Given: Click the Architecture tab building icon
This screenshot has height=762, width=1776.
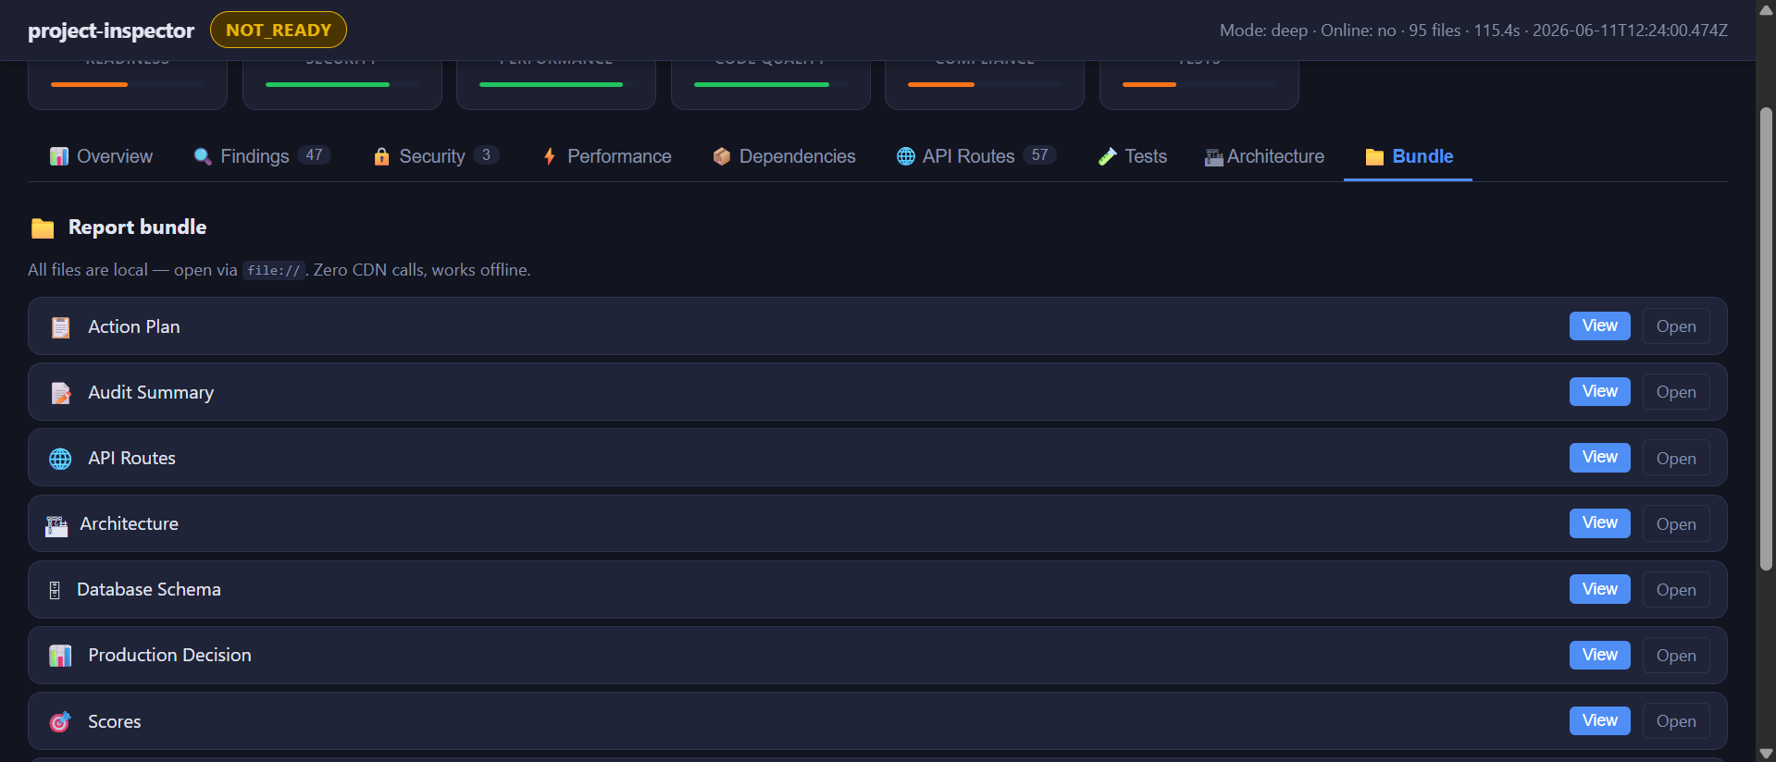Looking at the screenshot, I should [x=1214, y=157].
